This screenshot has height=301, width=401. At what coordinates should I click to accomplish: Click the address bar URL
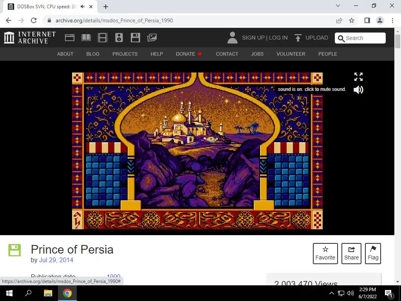tap(114, 20)
